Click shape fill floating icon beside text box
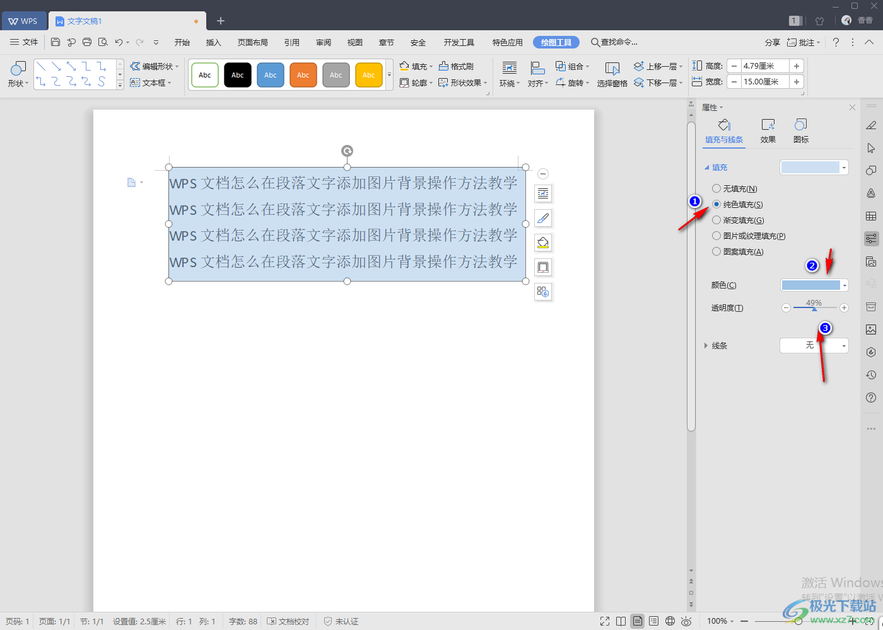Image resolution: width=883 pixels, height=630 pixels. (543, 243)
